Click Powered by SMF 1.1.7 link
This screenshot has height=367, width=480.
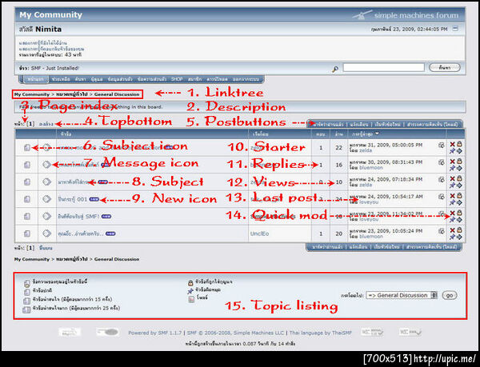(x=155, y=333)
